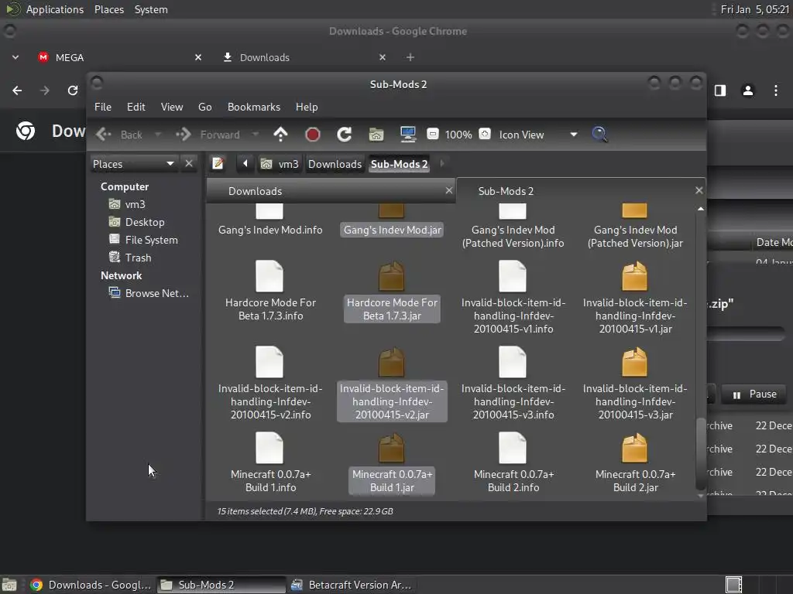Select Trash in the Places sidebar
The width and height of the screenshot is (793, 594).
point(138,258)
